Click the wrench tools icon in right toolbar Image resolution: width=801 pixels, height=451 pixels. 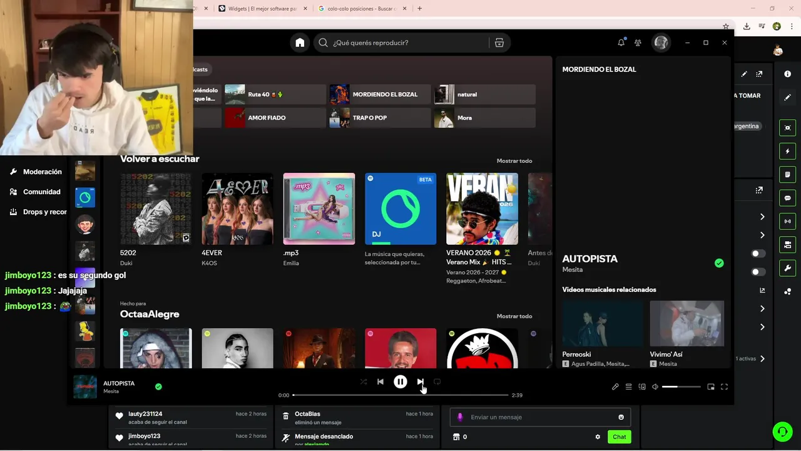788,268
